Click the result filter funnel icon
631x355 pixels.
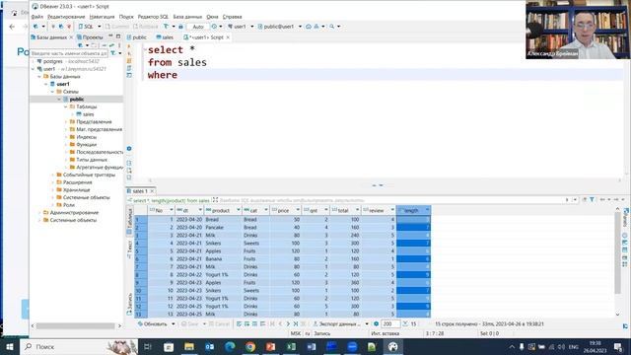coord(592,199)
